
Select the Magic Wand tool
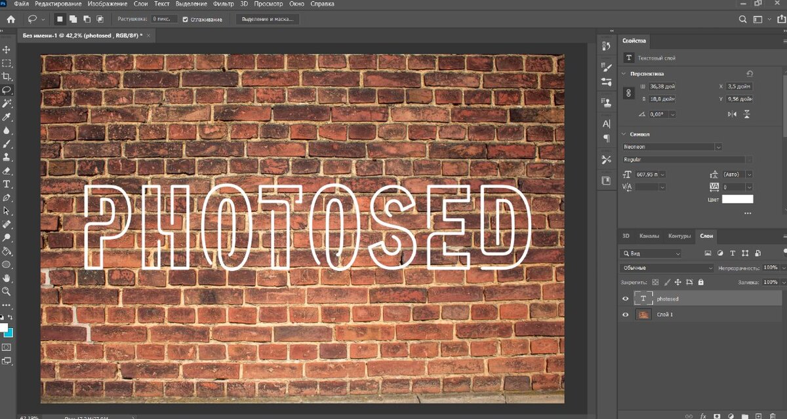[x=7, y=103]
